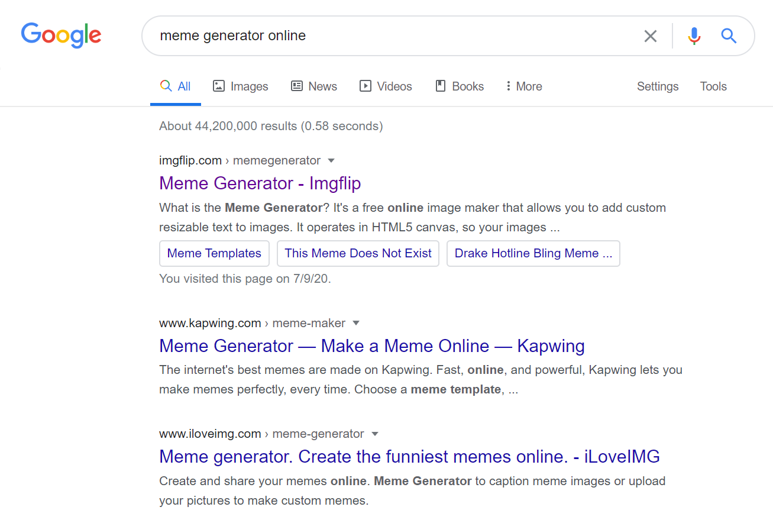The image size is (773, 523).
Task: Open search Settings
Action: (658, 86)
